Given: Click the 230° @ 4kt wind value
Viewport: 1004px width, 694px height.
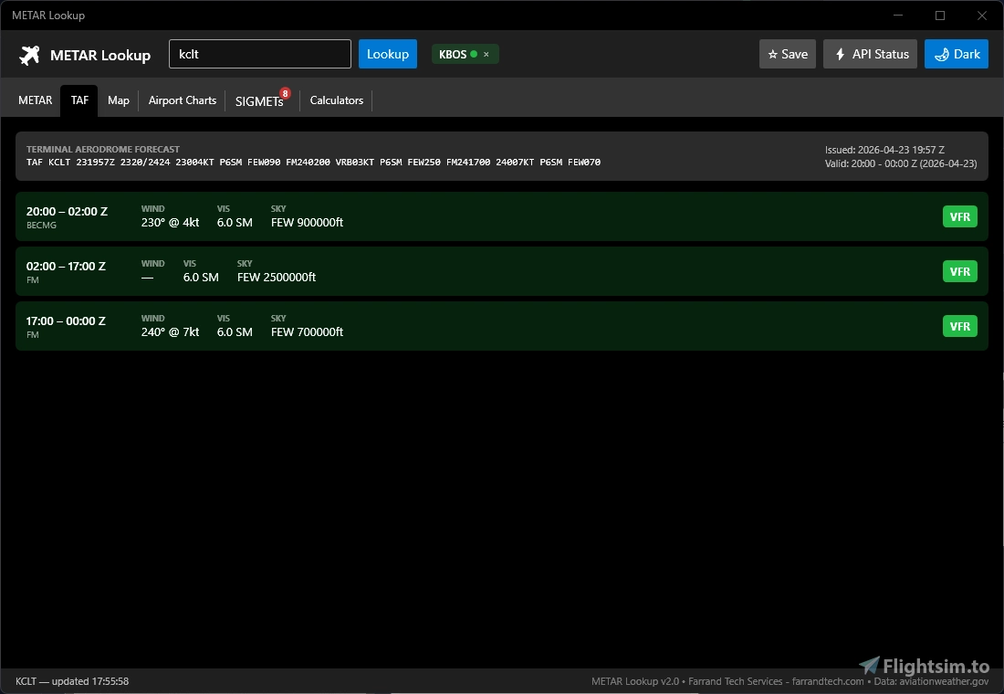Looking at the screenshot, I should 171,223.
